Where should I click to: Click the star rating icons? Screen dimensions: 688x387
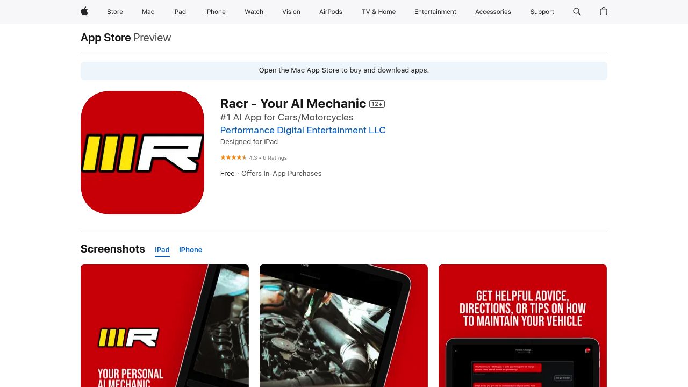coord(233,157)
